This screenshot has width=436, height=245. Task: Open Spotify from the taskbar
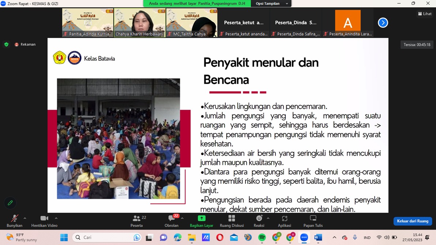click(262, 238)
